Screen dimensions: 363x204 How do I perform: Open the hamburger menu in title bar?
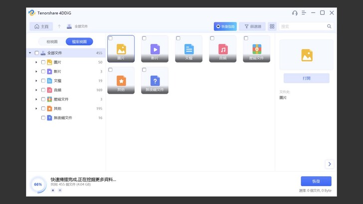304,13
